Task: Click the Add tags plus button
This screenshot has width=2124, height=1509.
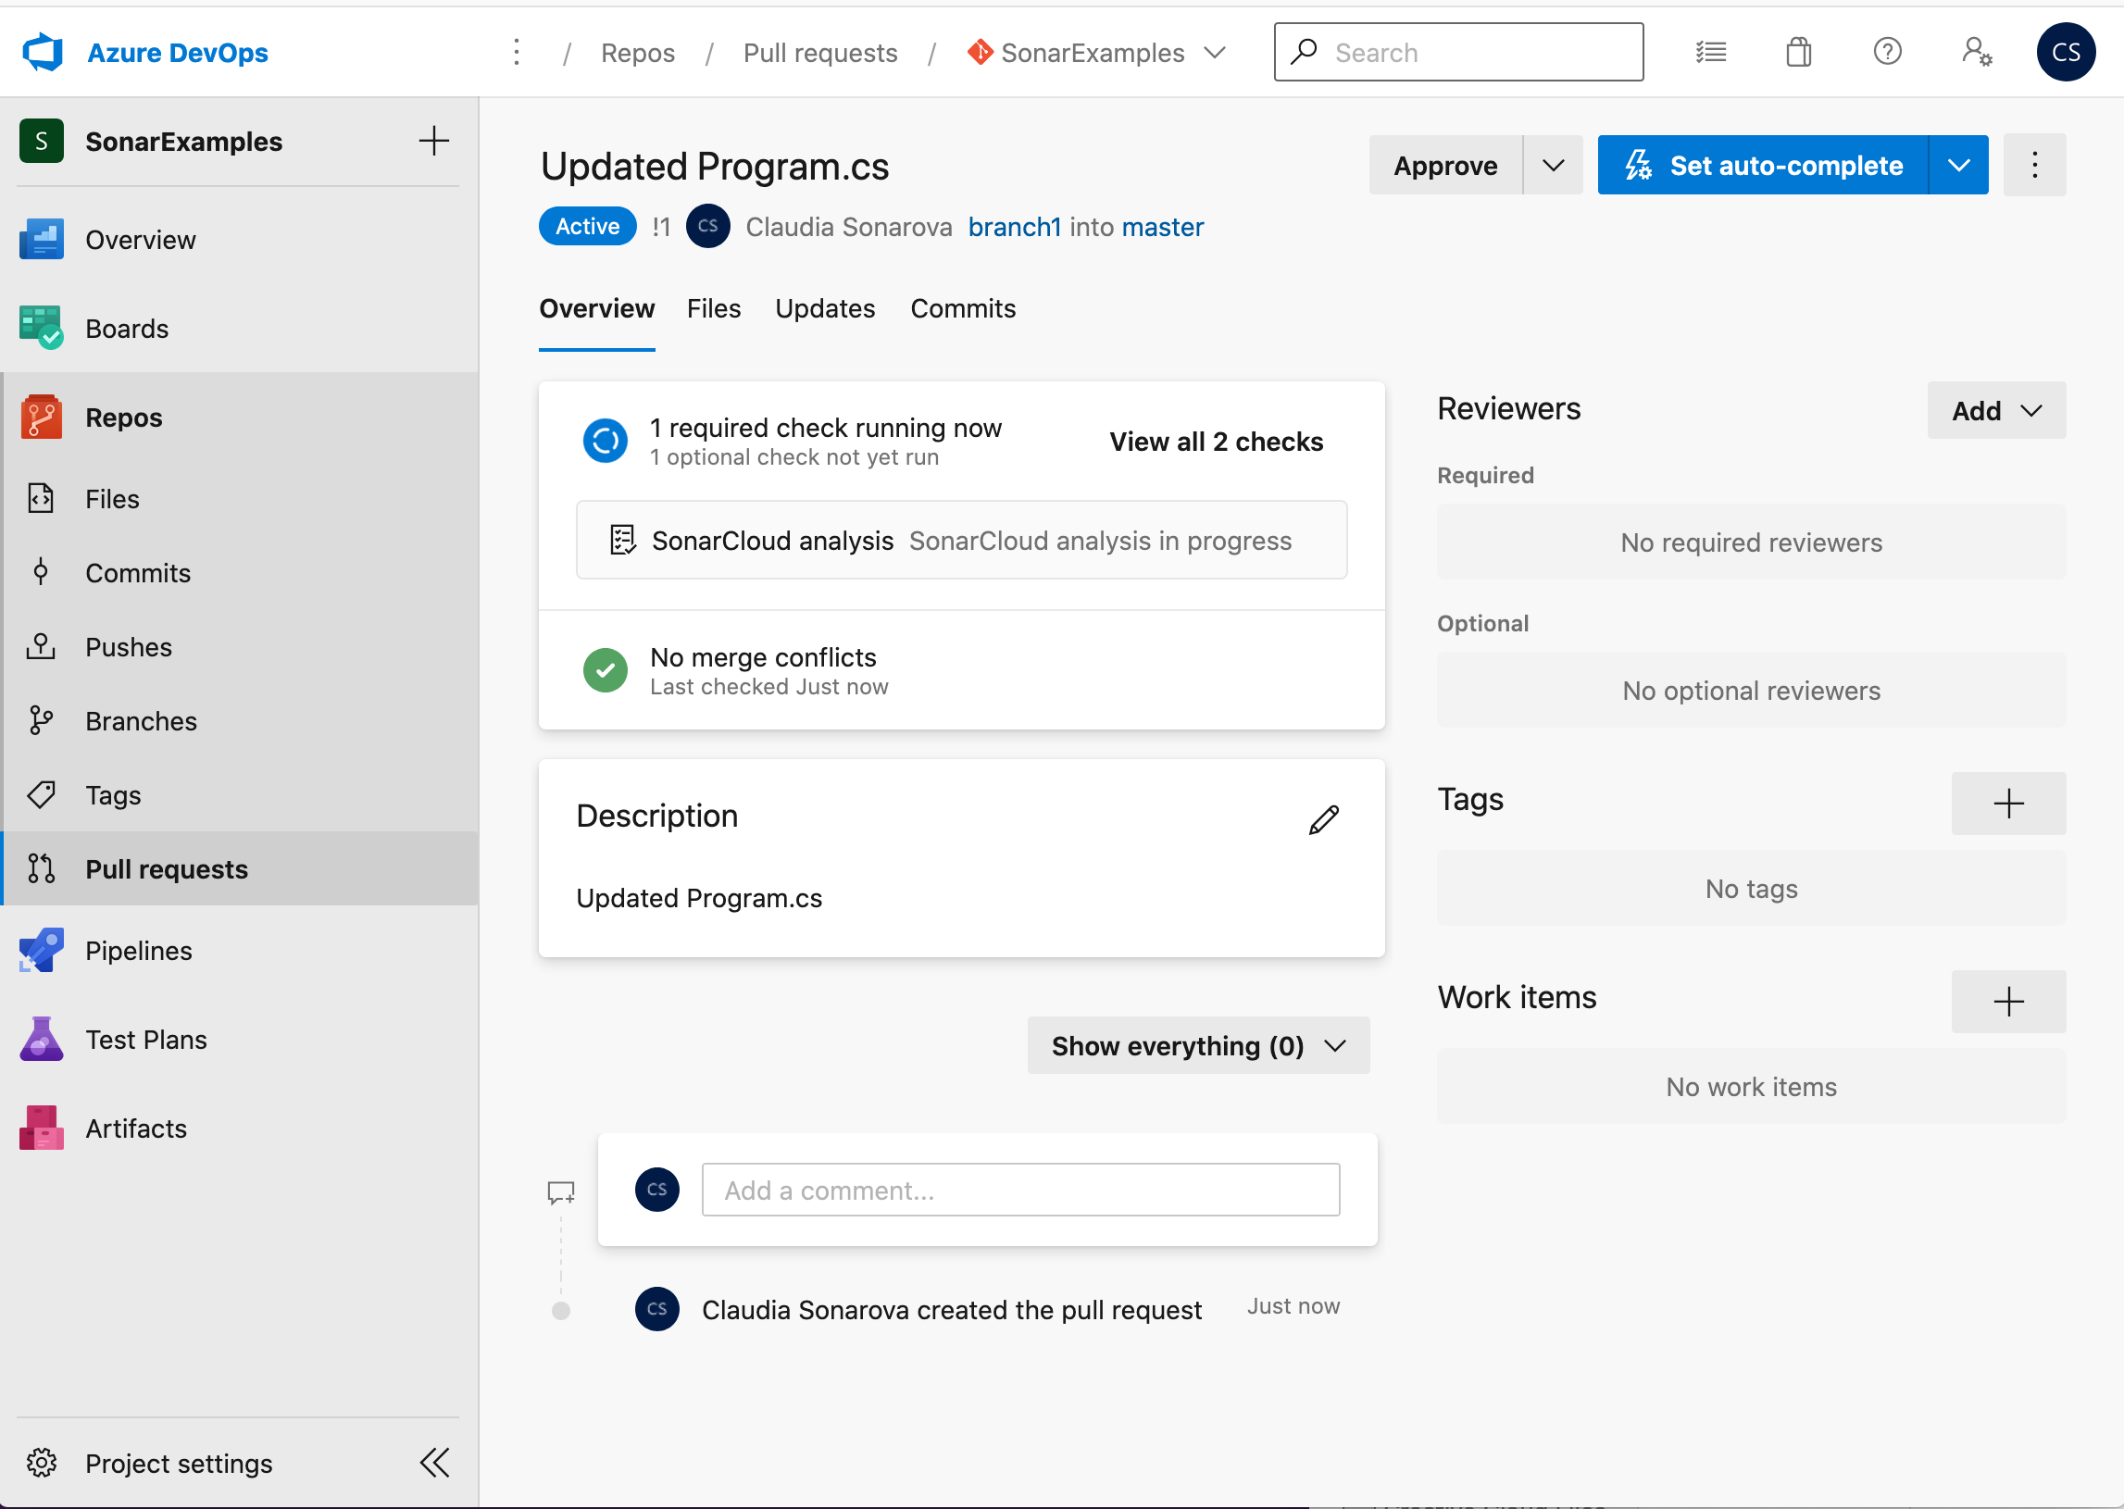Action: pos(2008,802)
